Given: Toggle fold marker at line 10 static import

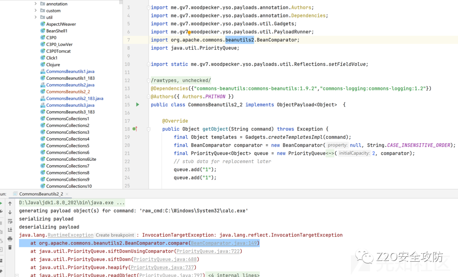Looking at the screenshot, I should (x=149, y=64).
